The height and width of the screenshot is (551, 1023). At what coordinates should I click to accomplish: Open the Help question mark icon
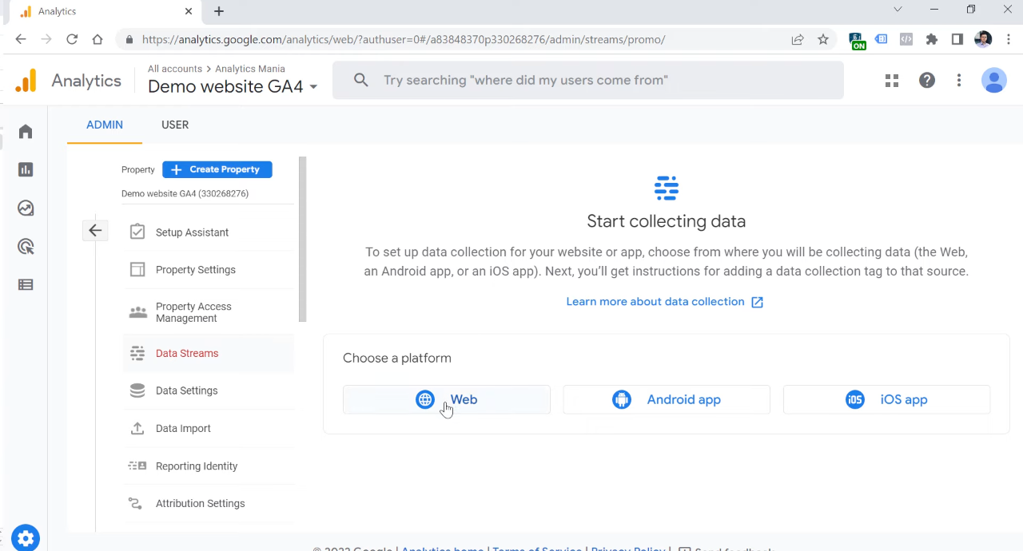(x=927, y=81)
